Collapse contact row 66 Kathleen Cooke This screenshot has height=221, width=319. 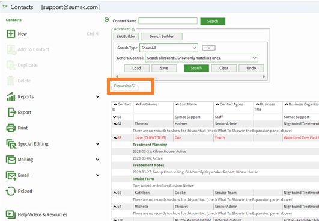[x=115, y=193]
